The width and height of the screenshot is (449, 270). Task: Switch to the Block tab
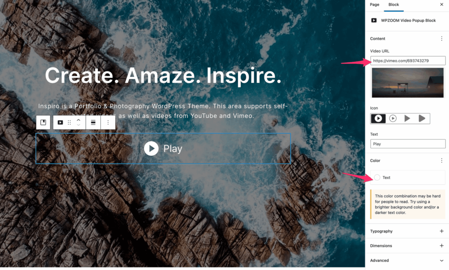(x=393, y=4)
